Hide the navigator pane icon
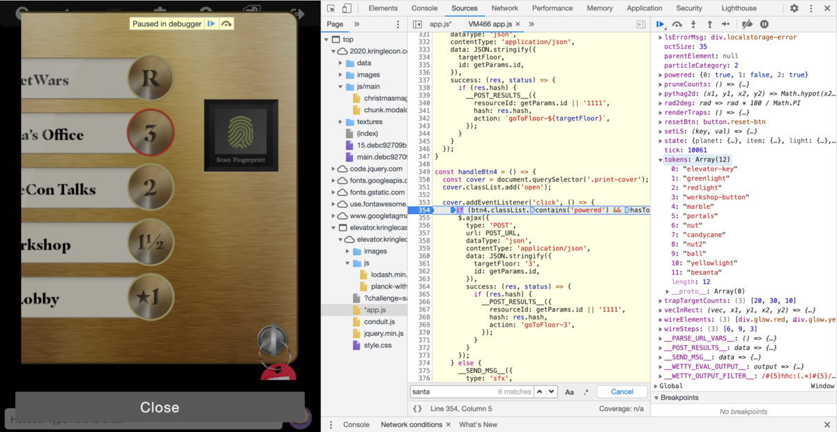This screenshot has height=432, width=837. (417, 24)
